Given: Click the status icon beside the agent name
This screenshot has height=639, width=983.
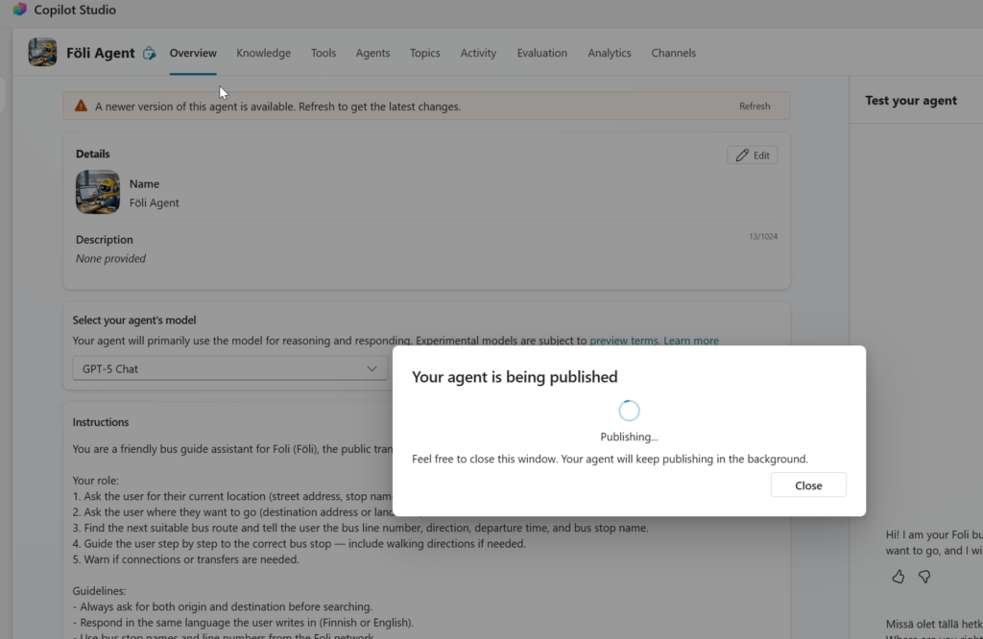Looking at the screenshot, I should [x=150, y=54].
